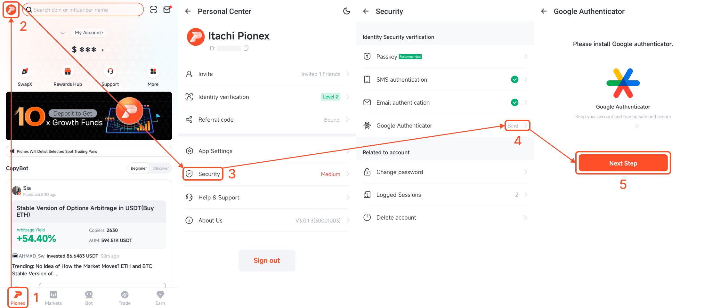
Task: Toggle dark mode with the moon icon
Action: 347,11
